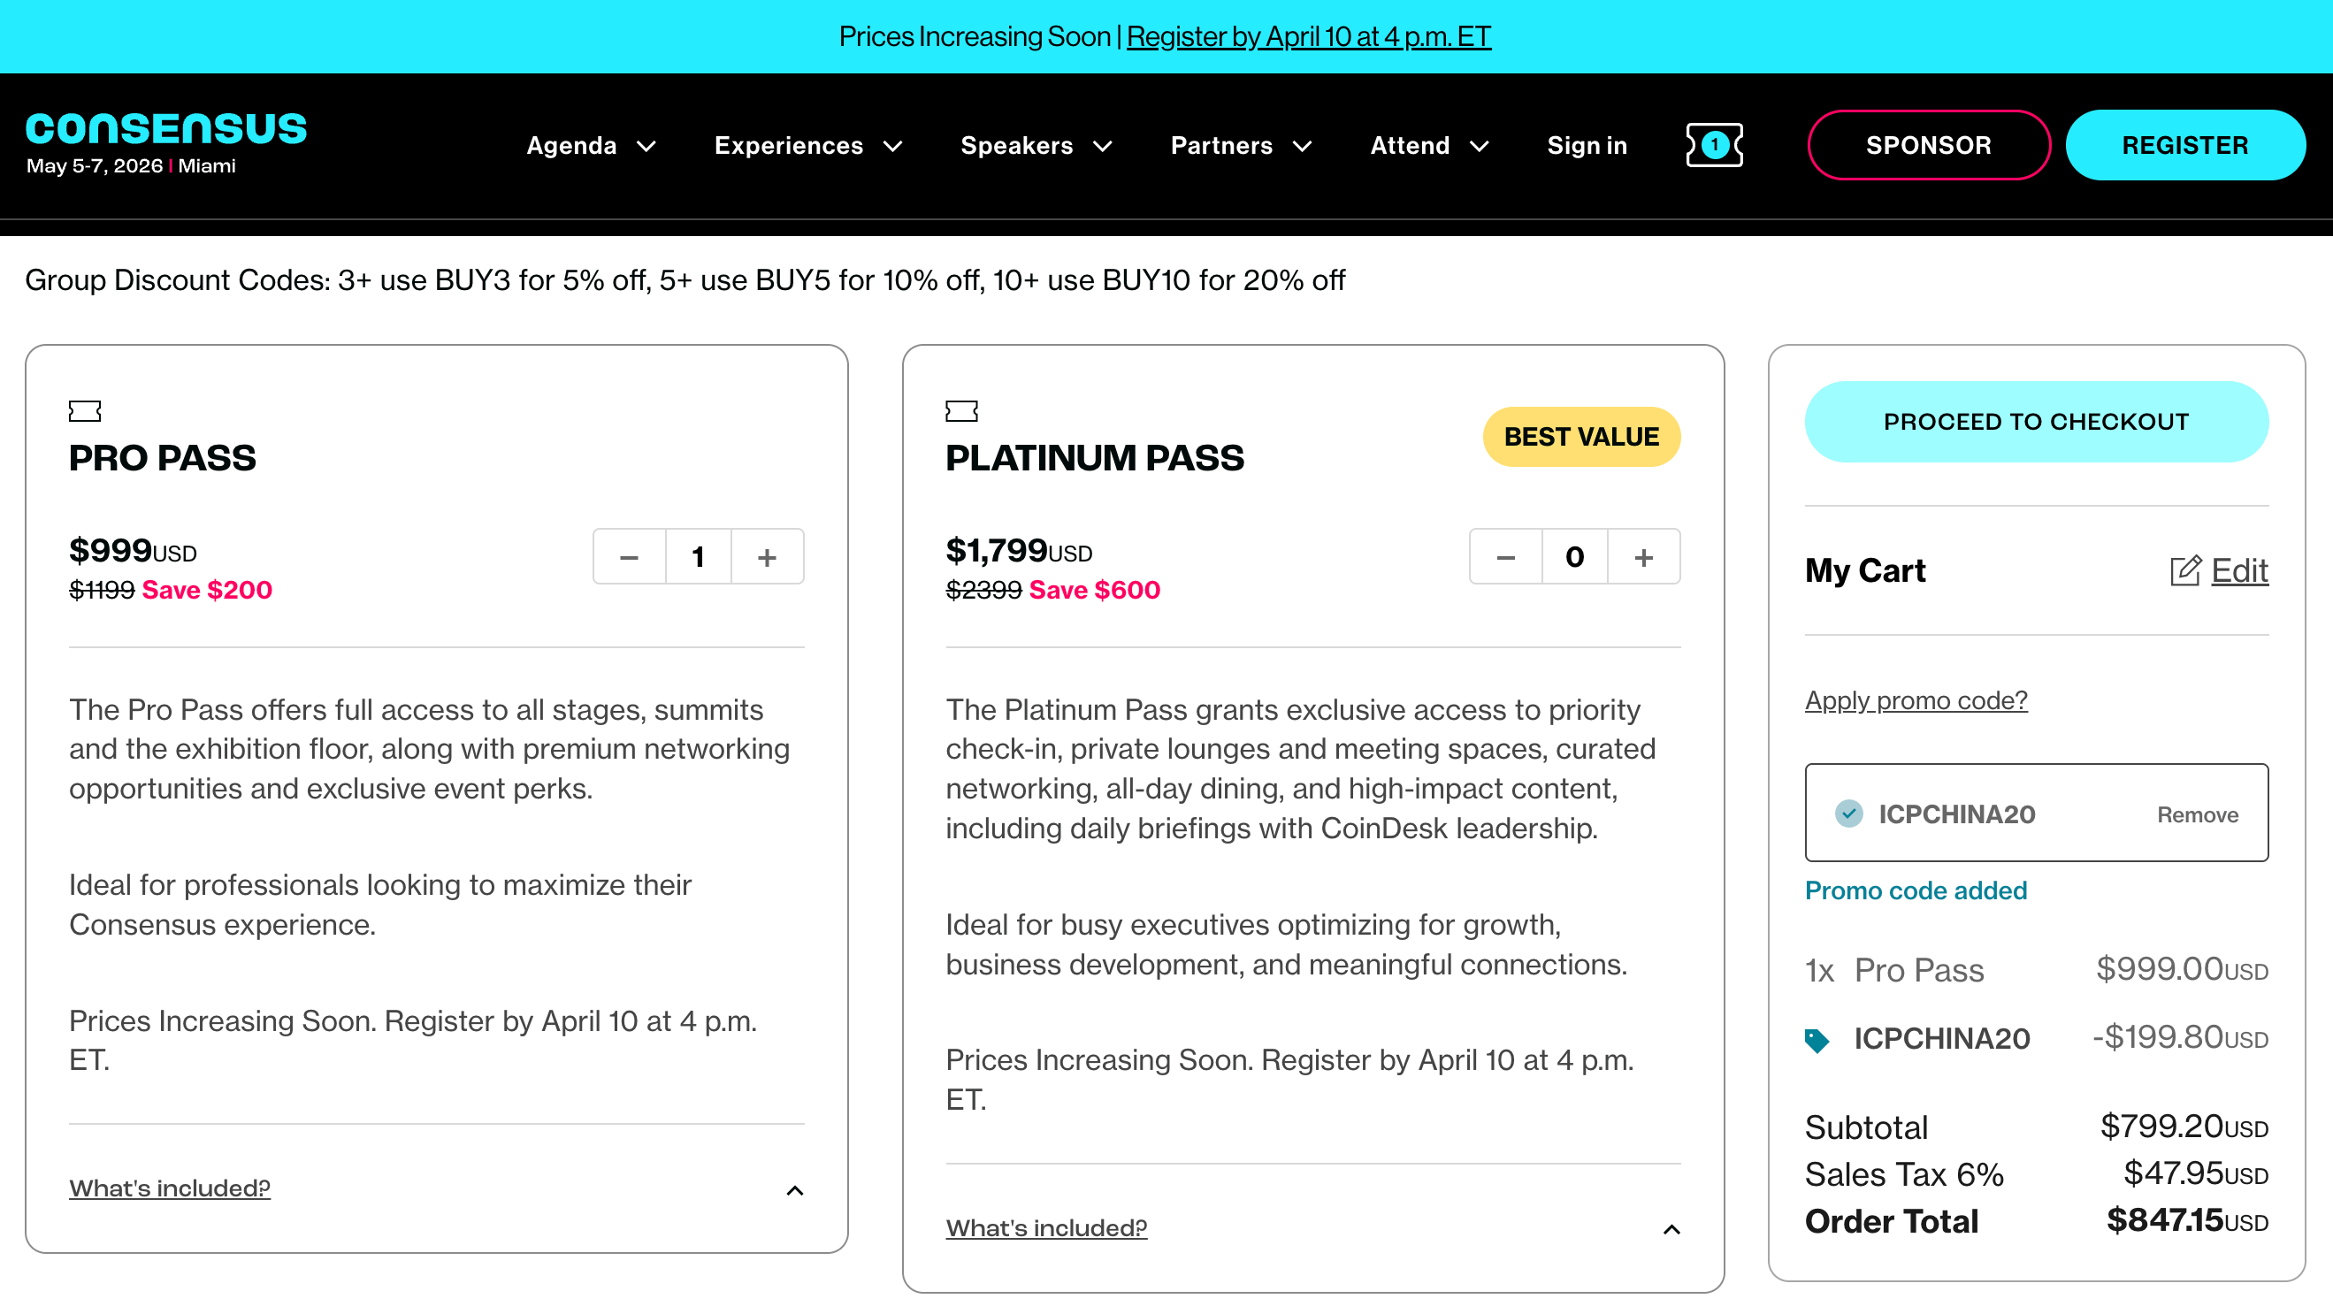The width and height of the screenshot is (2333, 1314).
Task: Click Proceed to Checkout button
Action: coord(2035,422)
